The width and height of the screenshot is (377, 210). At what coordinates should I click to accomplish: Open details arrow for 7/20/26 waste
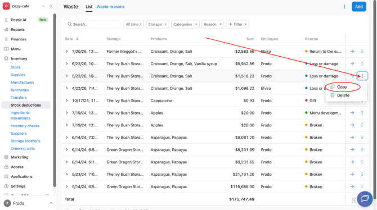(352, 51)
